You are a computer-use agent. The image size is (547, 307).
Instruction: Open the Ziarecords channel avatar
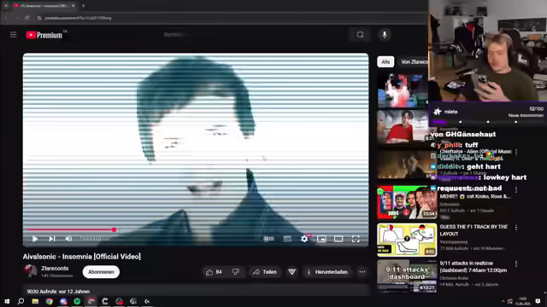point(31,271)
